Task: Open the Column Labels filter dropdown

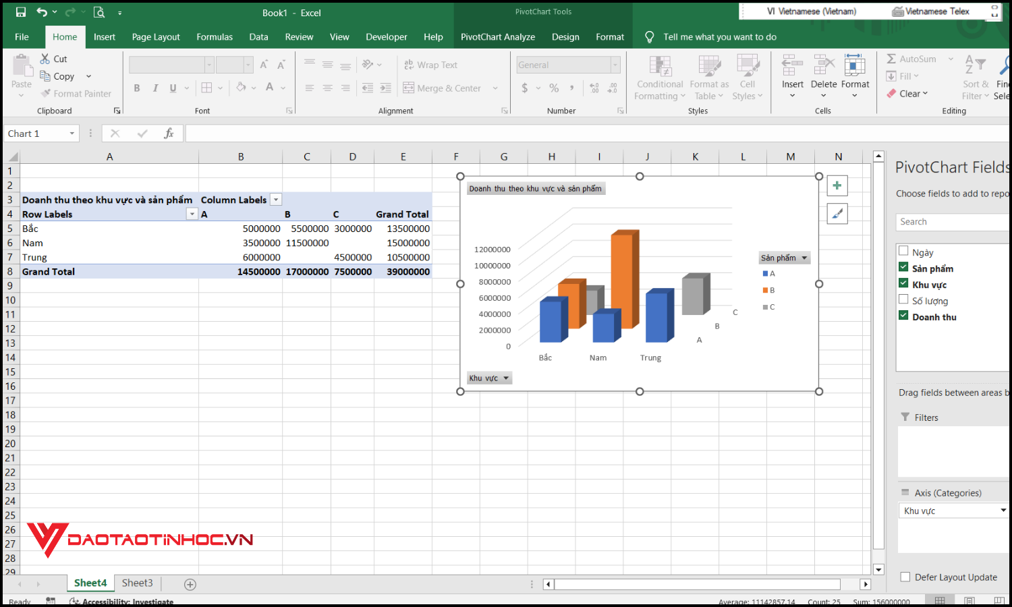Action: [276, 199]
